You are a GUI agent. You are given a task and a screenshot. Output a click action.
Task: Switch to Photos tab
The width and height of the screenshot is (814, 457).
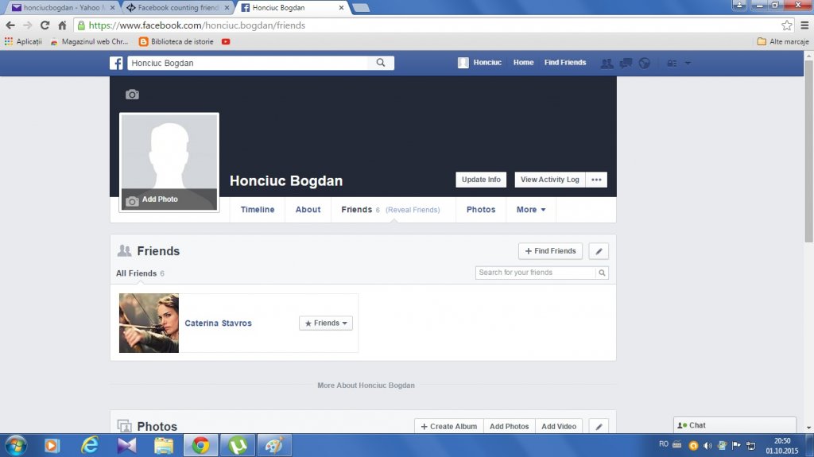[x=481, y=210]
